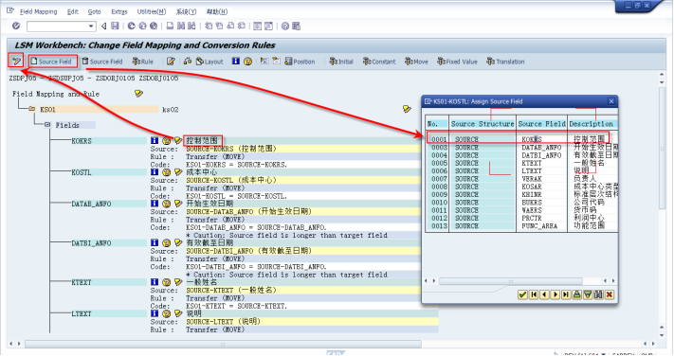Click the green Back arrow icon
The width and height of the screenshot is (674, 356).
point(132,27)
